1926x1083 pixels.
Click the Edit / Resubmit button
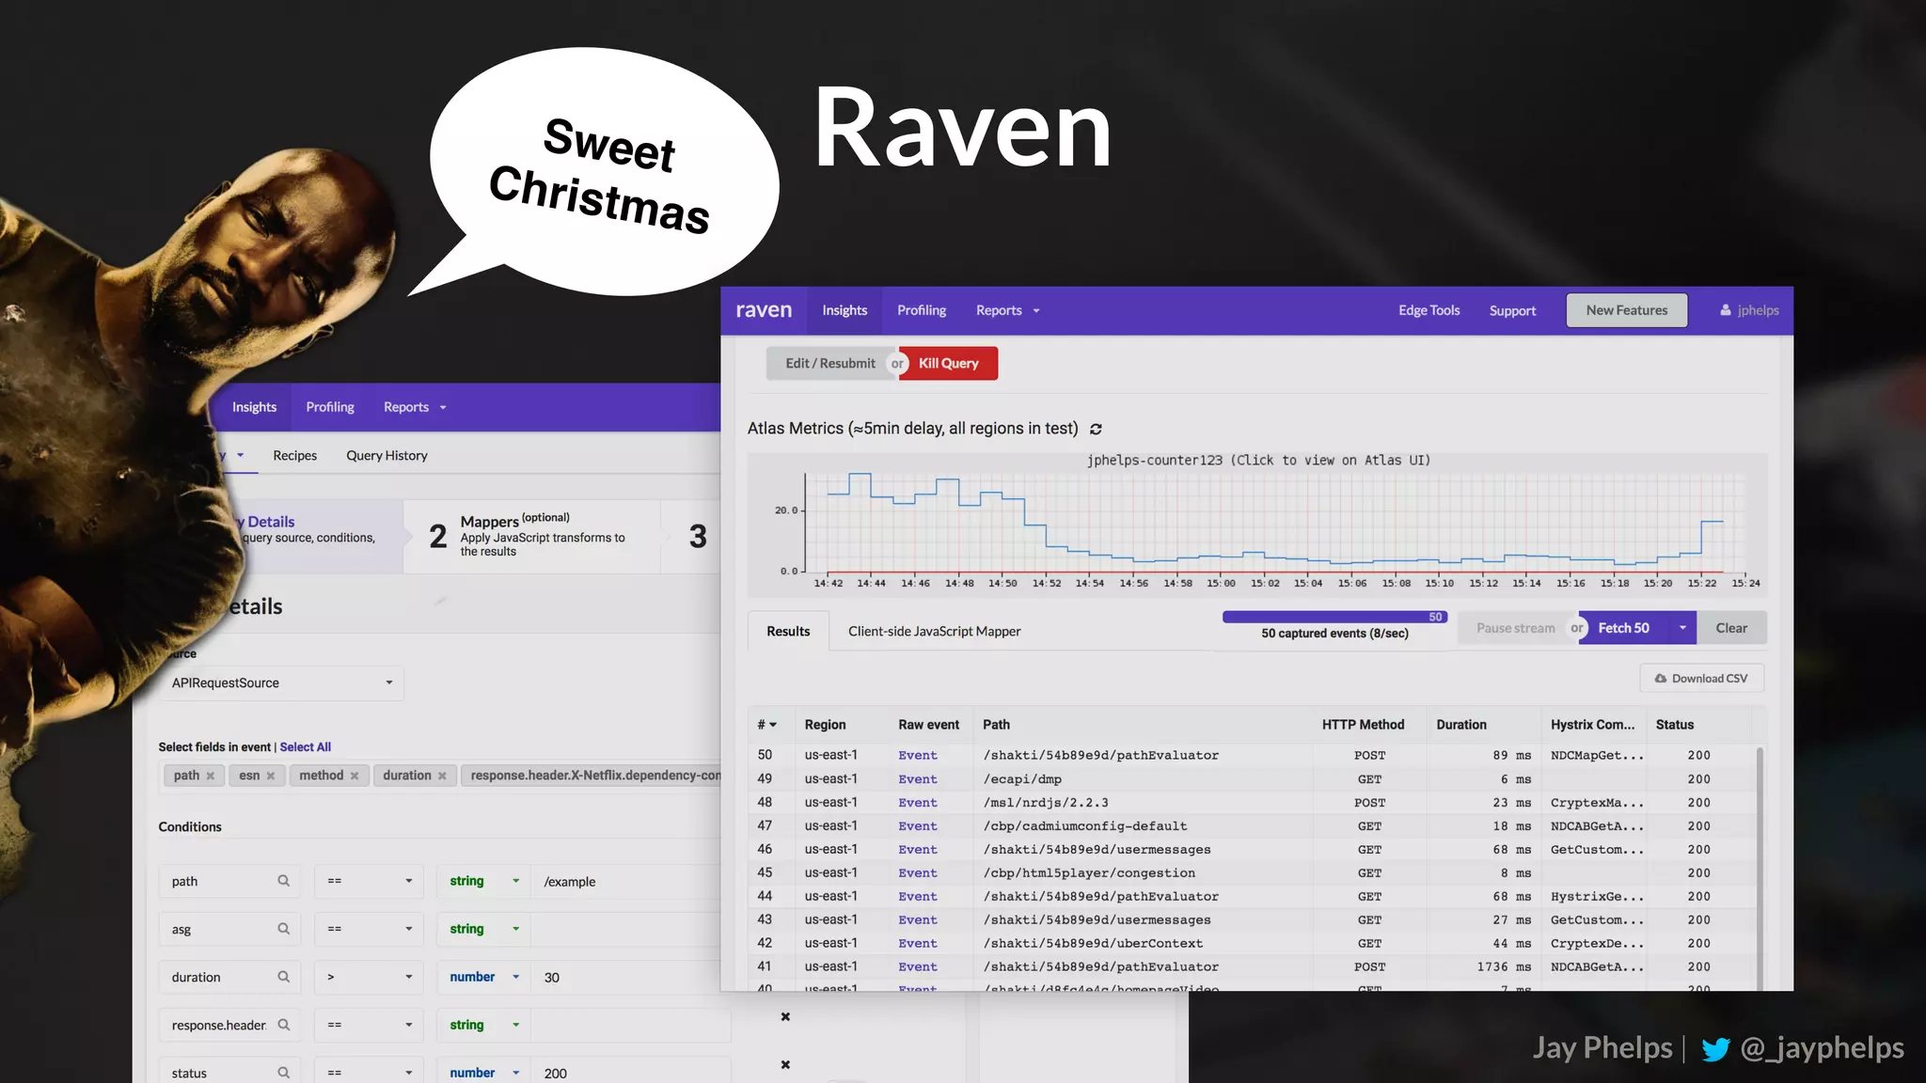(830, 363)
